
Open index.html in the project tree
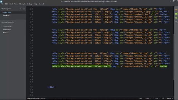[7, 30]
